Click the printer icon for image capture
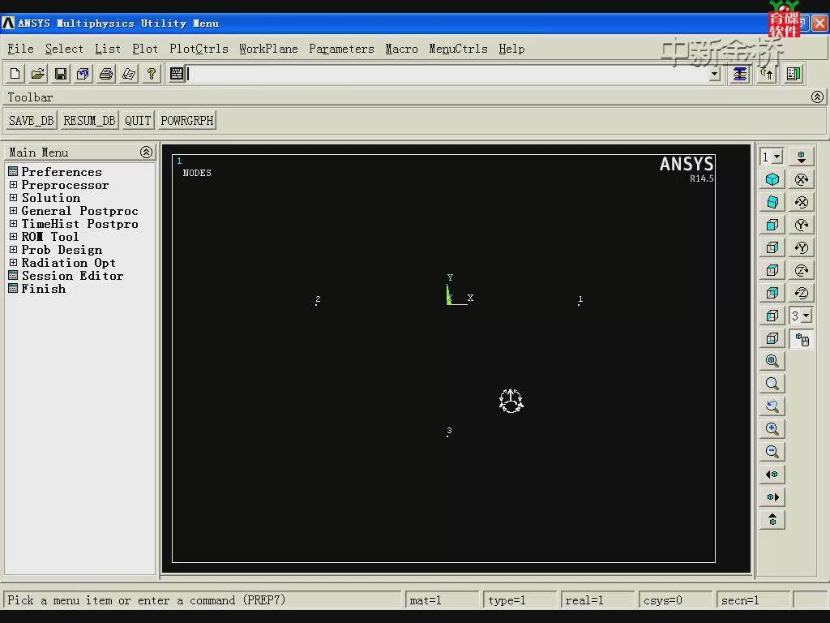 pyautogui.click(x=106, y=74)
